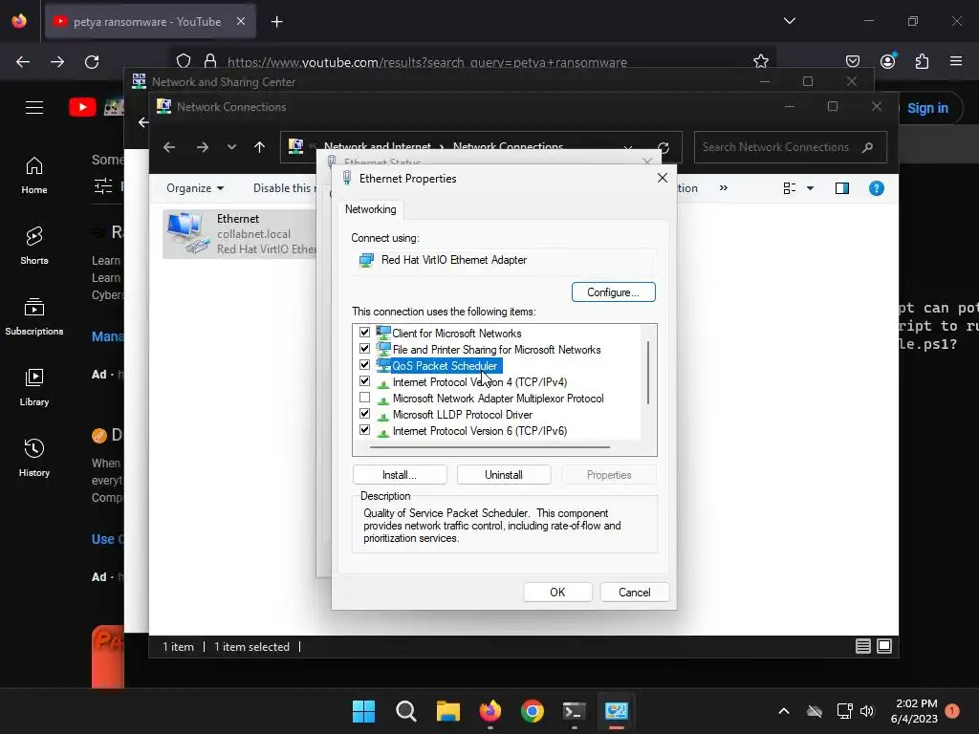Enable Microsoft Network Adapter Multiplexor Protocol checkbox
The width and height of the screenshot is (979, 734).
tap(364, 398)
